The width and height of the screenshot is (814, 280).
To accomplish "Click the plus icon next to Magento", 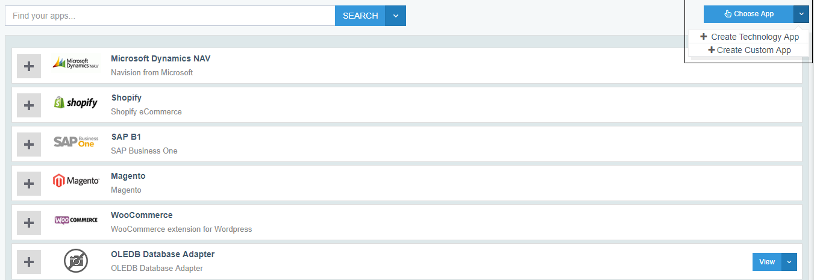I will coord(28,184).
